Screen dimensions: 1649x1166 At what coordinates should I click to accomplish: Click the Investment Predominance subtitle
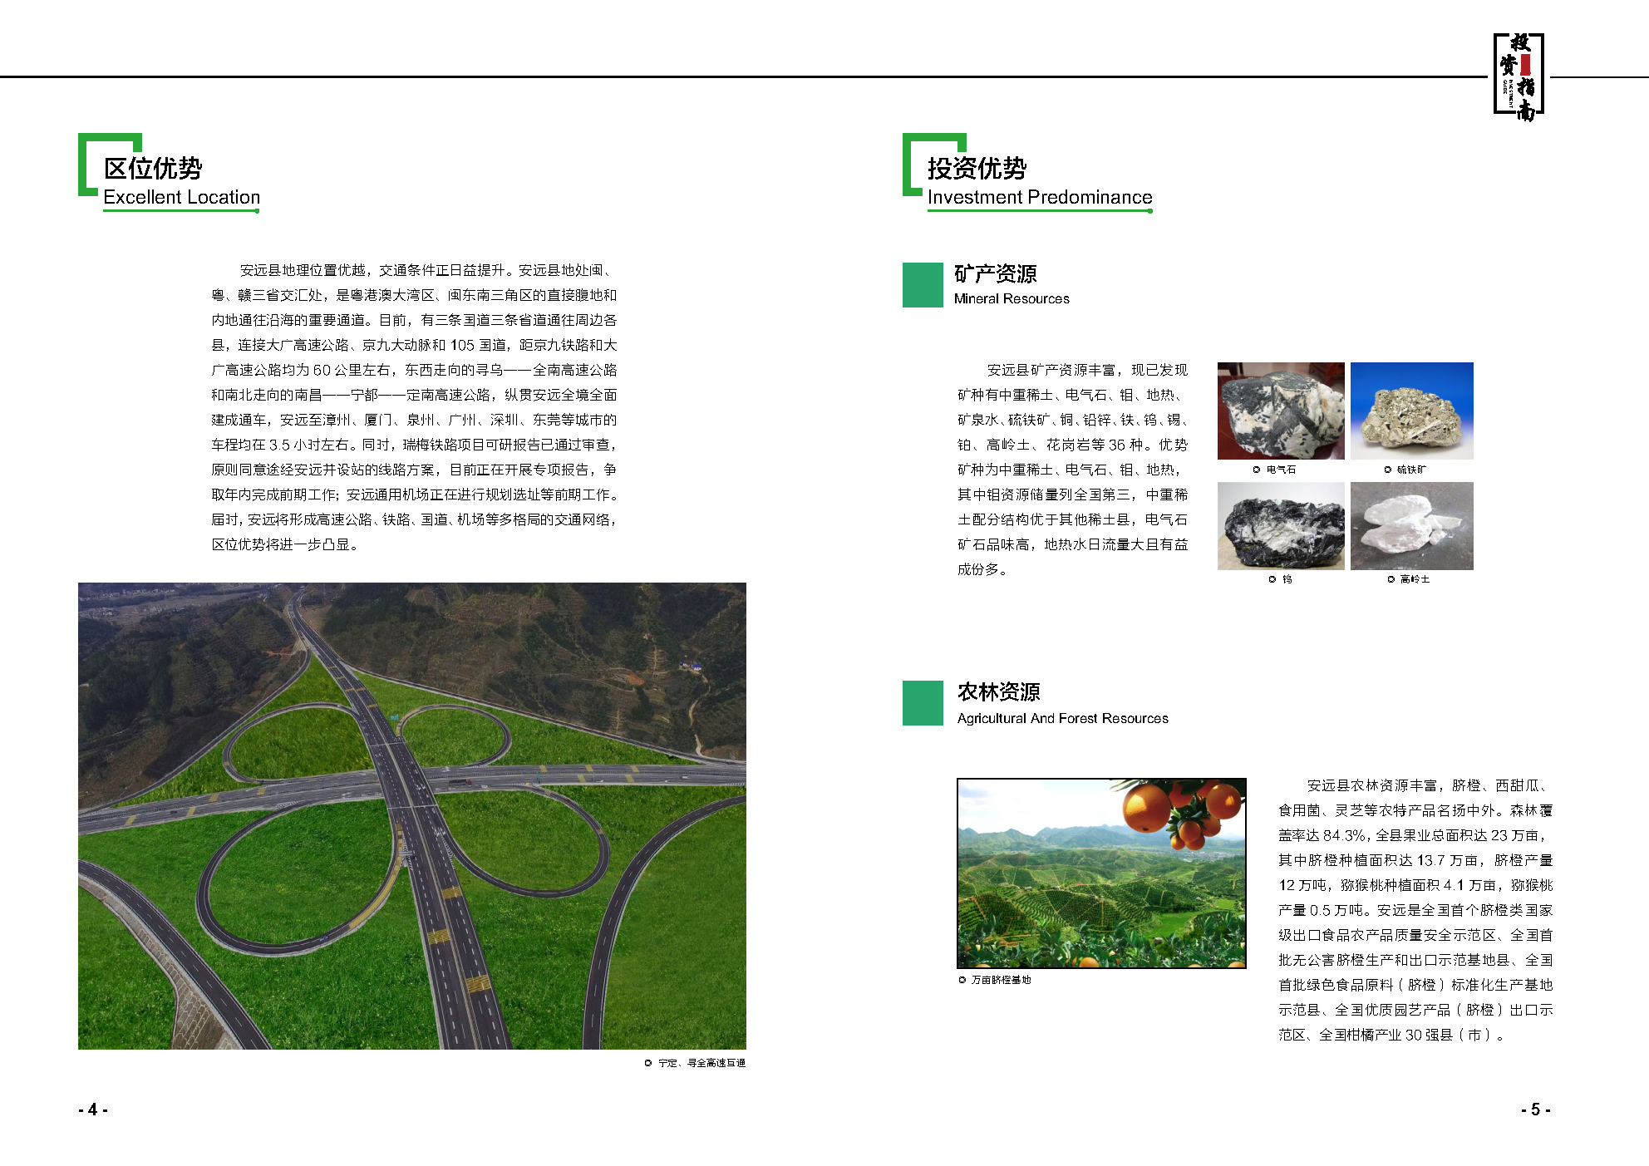(x=1039, y=198)
